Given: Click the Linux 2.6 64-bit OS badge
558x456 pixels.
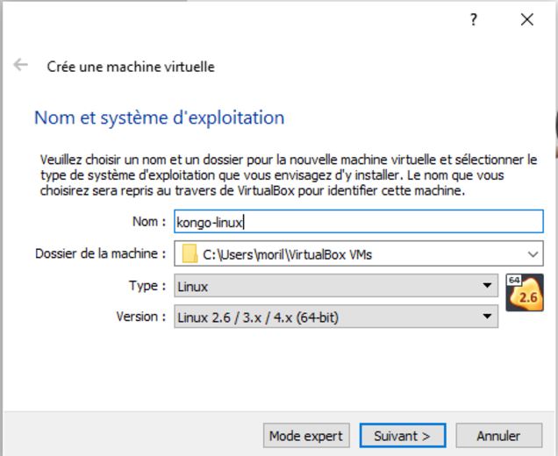Looking at the screenshot, I should [525, 293].
